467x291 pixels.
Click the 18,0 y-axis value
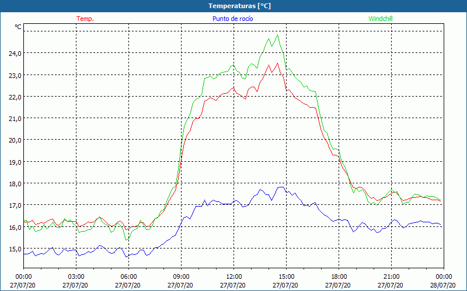pyautogui.click(x=16, y=184)
